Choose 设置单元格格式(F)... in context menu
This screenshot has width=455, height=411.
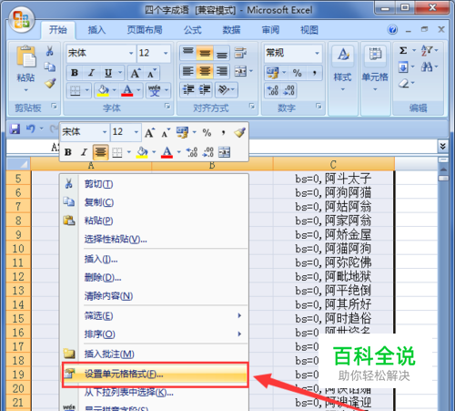point(155,374)
